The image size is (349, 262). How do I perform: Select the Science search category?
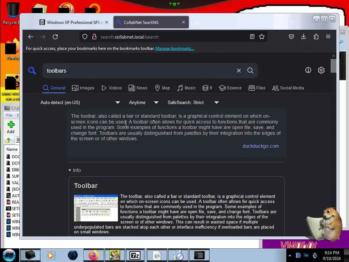[230, 88]
